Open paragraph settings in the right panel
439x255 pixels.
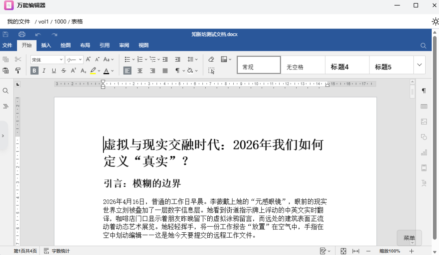pyautogui.click(x=424, y=91)
